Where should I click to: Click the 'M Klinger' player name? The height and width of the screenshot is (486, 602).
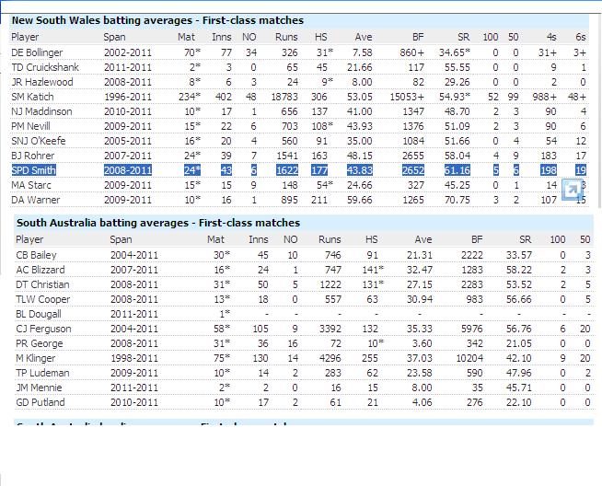[35, 358]
